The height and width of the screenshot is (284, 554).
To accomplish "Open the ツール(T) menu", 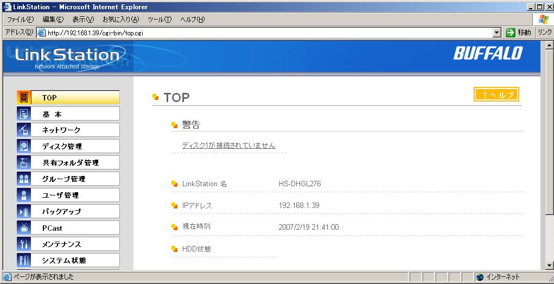I will point(160,20).
